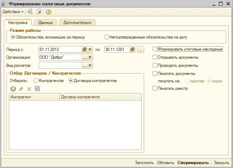Click the pencil edit row icon

(x=21, y=89)
